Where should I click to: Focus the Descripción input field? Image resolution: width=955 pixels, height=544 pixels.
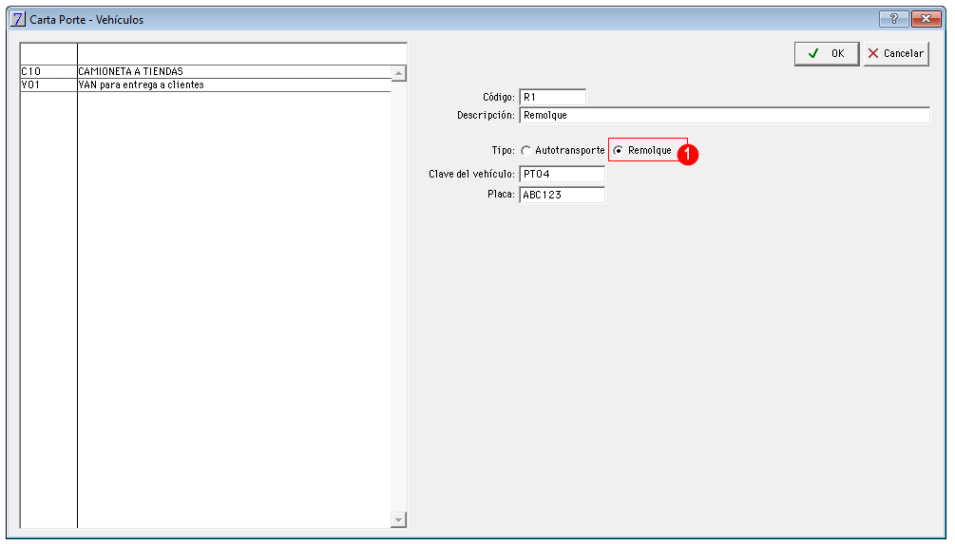pos(724,115)
